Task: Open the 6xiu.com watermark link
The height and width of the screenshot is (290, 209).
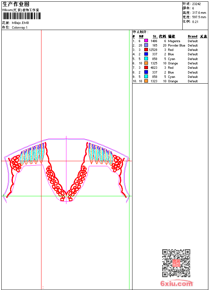Action: tap(176, 284)
